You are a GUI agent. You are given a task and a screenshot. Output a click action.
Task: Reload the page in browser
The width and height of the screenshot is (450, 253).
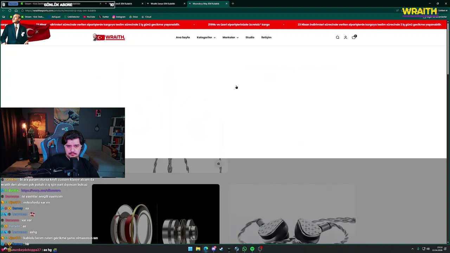[10, 11]
